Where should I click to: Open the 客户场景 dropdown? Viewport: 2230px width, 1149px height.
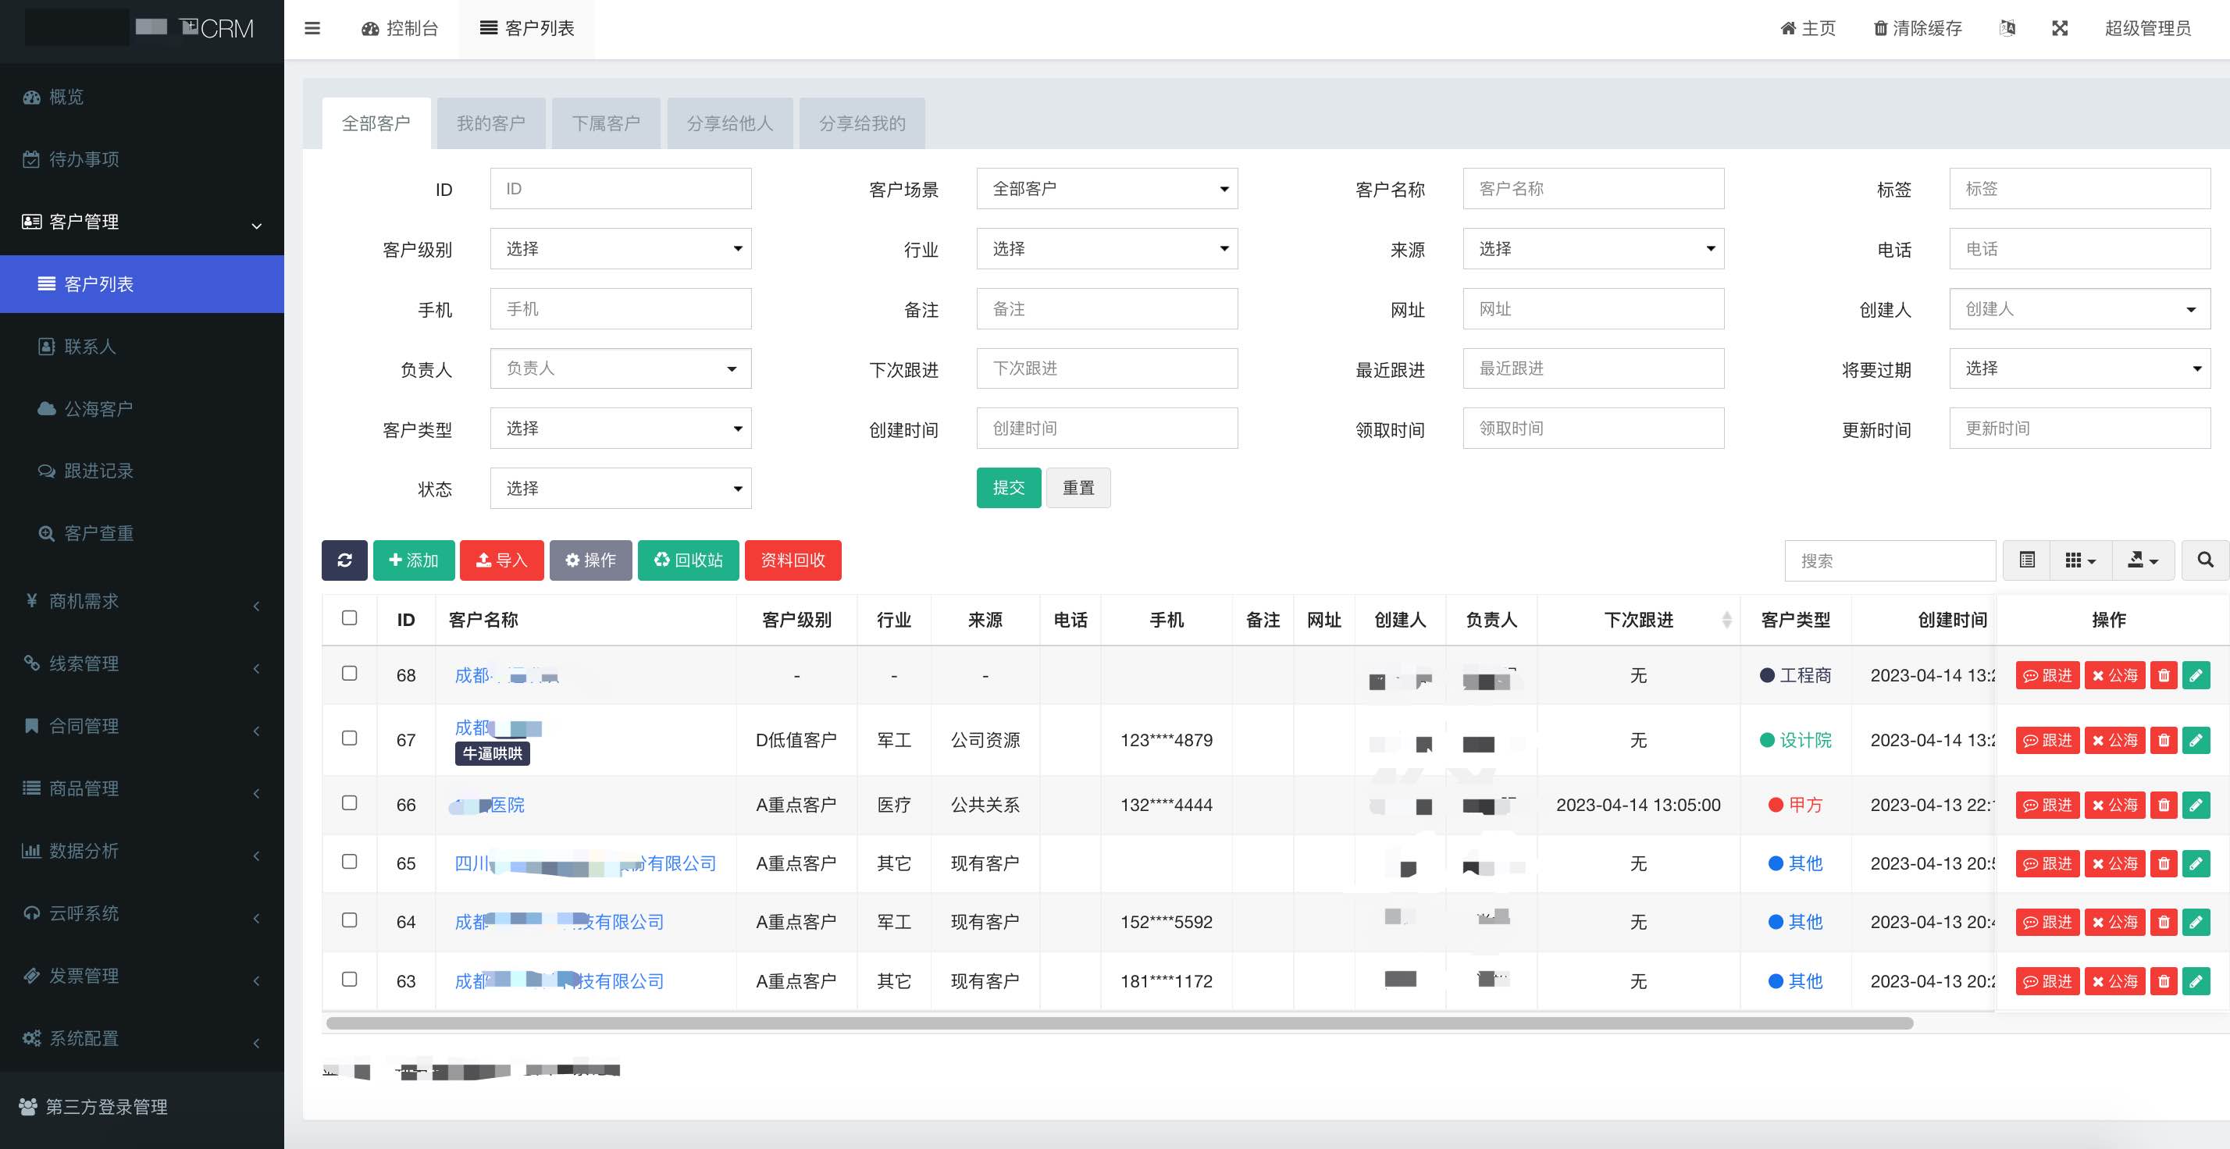[1107, 189]
